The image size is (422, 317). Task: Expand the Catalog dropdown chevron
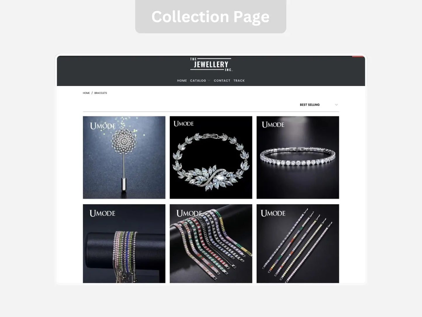click(209, 81)
